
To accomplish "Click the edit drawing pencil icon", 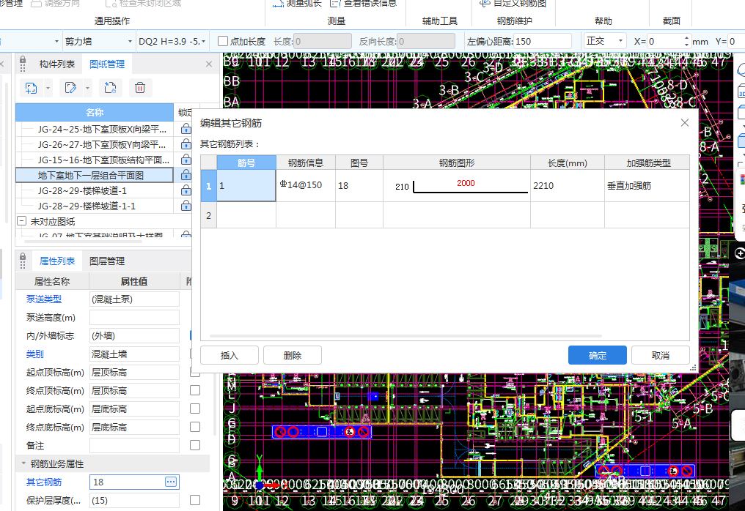I will [x=70, y=89].
